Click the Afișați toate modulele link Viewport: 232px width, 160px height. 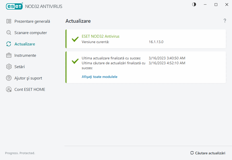tap(100, 77)
